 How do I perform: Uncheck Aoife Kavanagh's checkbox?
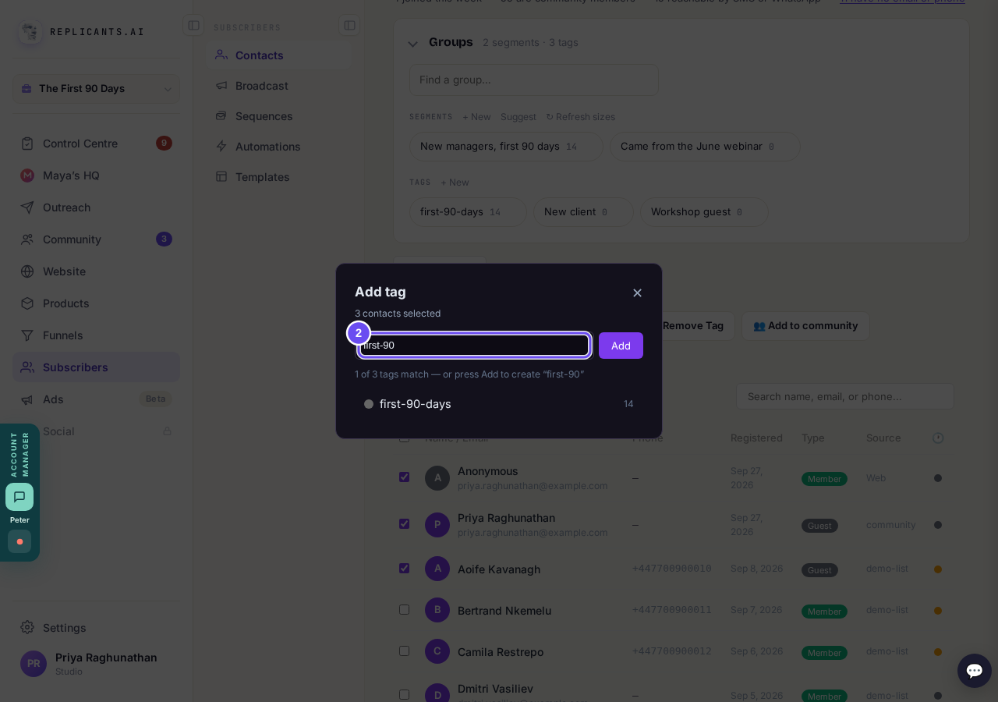tap(404, 569)
